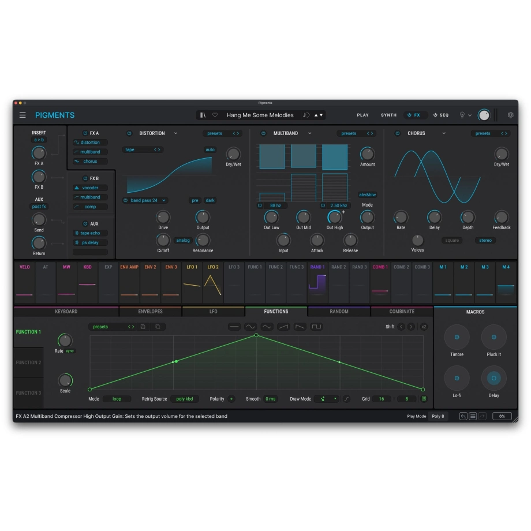Switch to the COMBINATE tab
The image size is (531, 531).
click(x=402, y=312)
